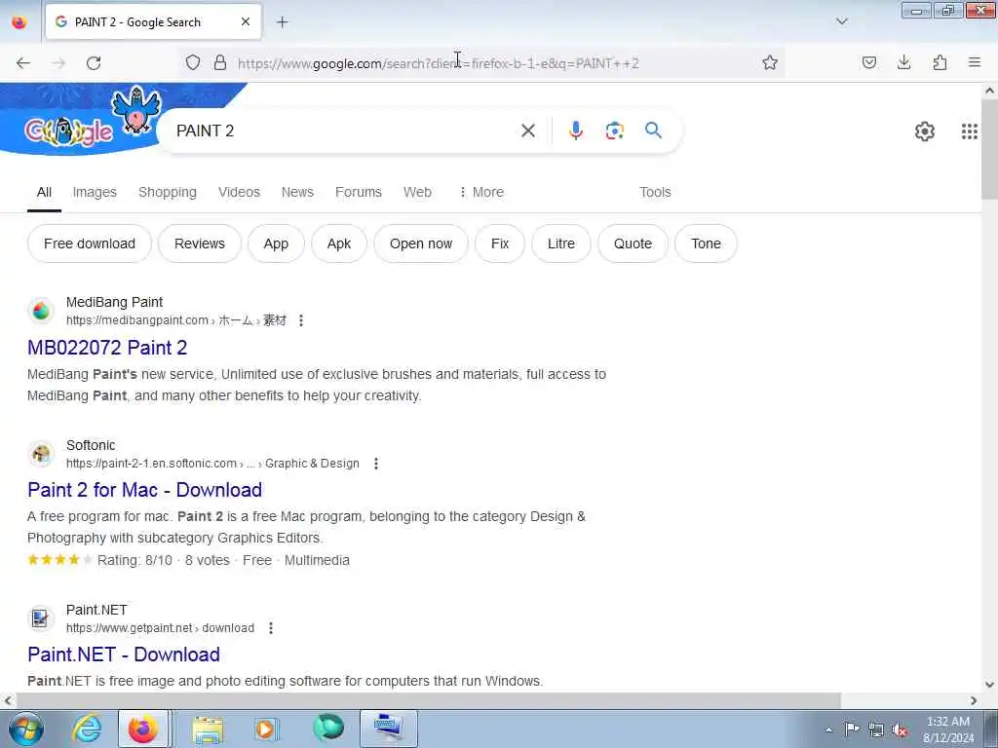Show hidden system tray icons
This screenshot has width=998, height=748.
pos(828,729)
